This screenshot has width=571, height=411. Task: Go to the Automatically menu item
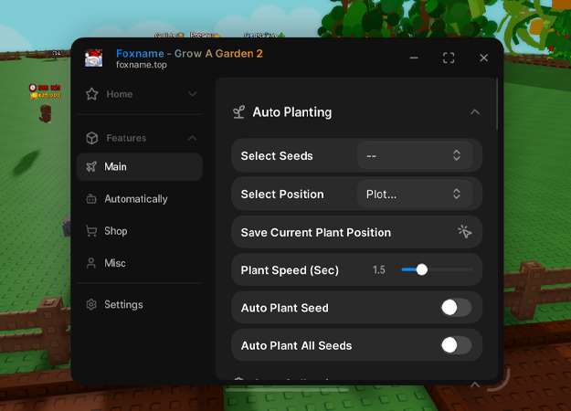coord(140,199)
